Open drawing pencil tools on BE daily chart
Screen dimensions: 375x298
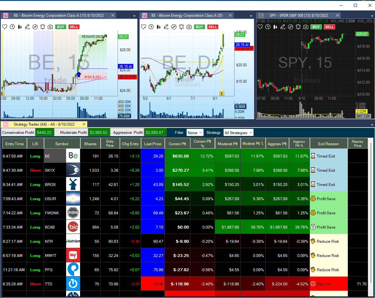166,27
